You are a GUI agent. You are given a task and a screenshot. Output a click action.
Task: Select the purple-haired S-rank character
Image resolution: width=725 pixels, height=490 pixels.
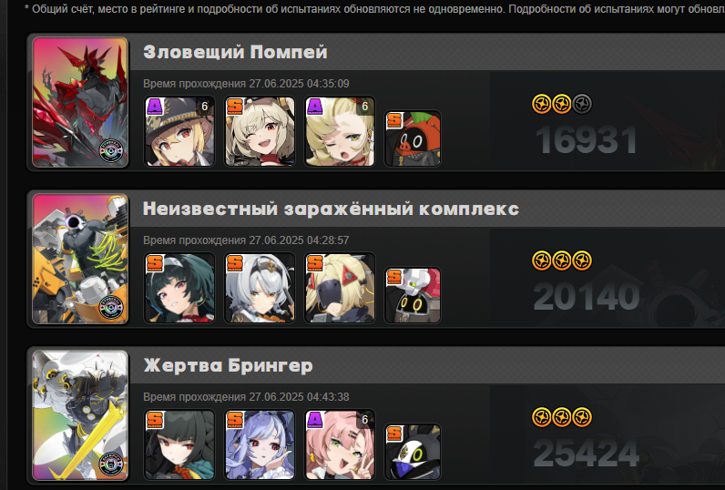pos(260,444)
